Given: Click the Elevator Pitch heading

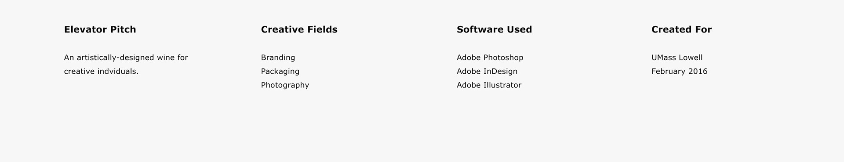Looking at the screenshot, I should (x=100, y=29).
